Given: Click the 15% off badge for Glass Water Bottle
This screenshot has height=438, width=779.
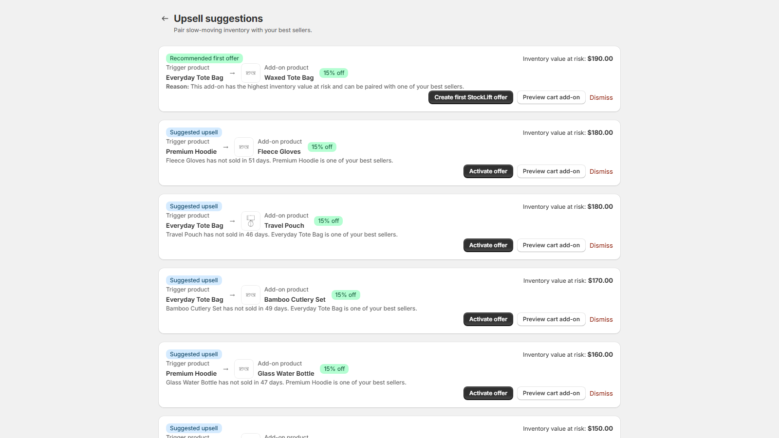Looking at the screenshot, I should (x=334, y=369).
